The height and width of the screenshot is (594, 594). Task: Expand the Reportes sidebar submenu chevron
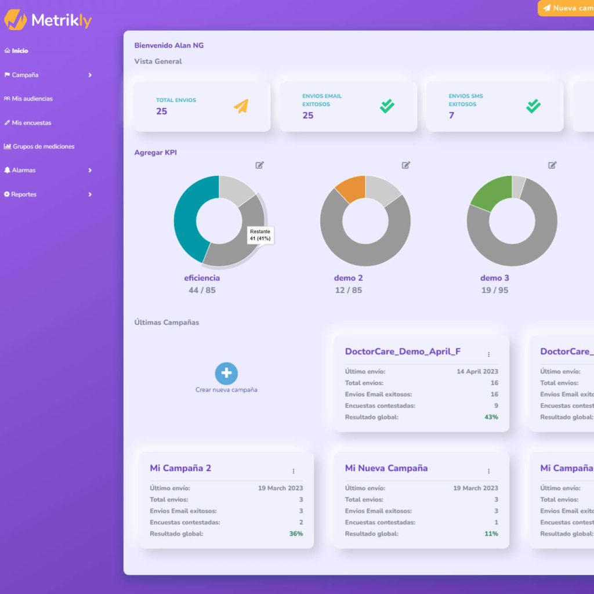click(x=90, y=194)
